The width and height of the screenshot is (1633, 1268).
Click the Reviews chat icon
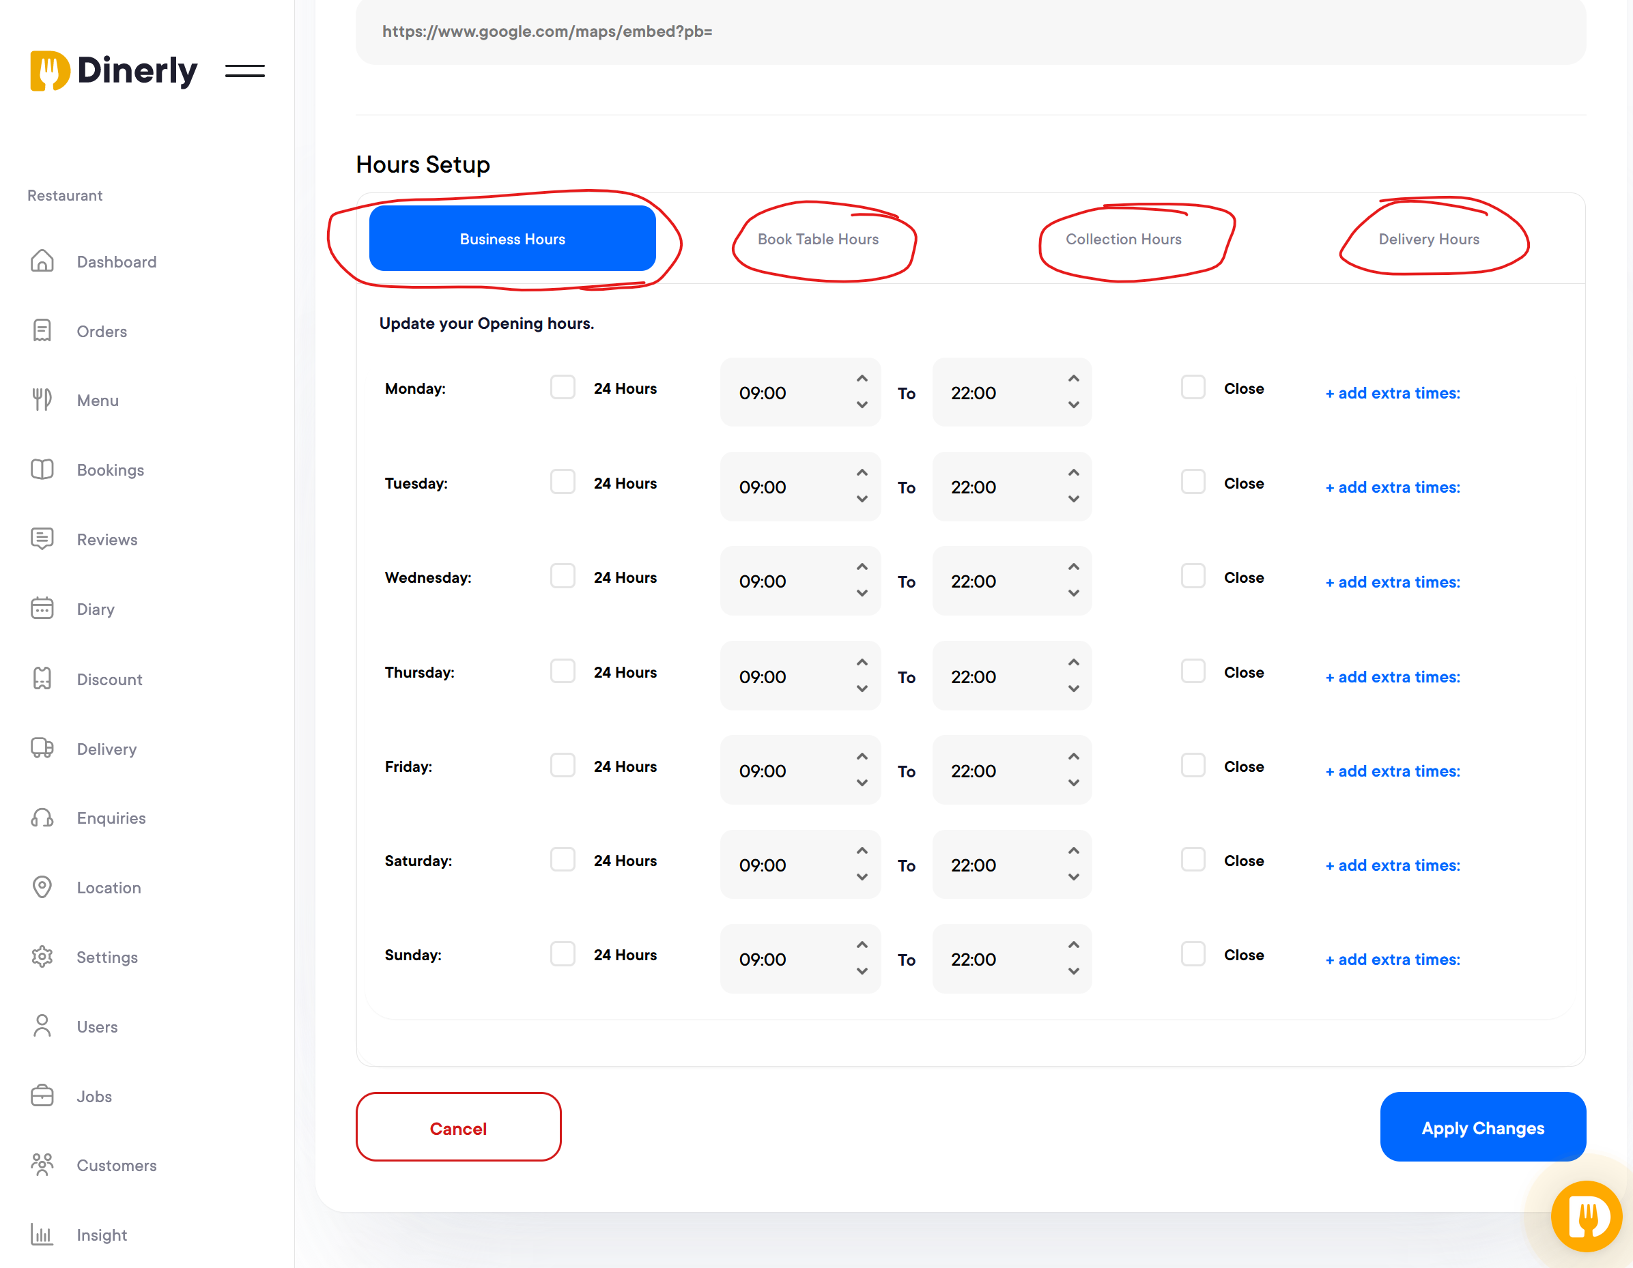(x=42, y=539)
